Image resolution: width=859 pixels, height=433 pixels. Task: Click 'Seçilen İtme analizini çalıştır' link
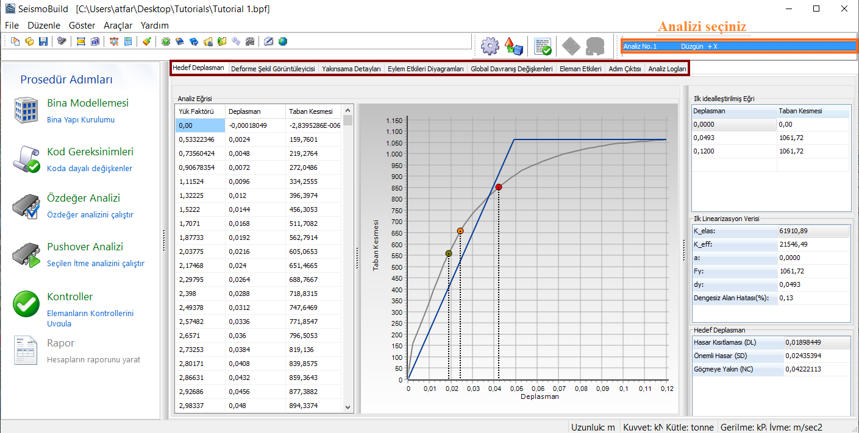[96, 264]
